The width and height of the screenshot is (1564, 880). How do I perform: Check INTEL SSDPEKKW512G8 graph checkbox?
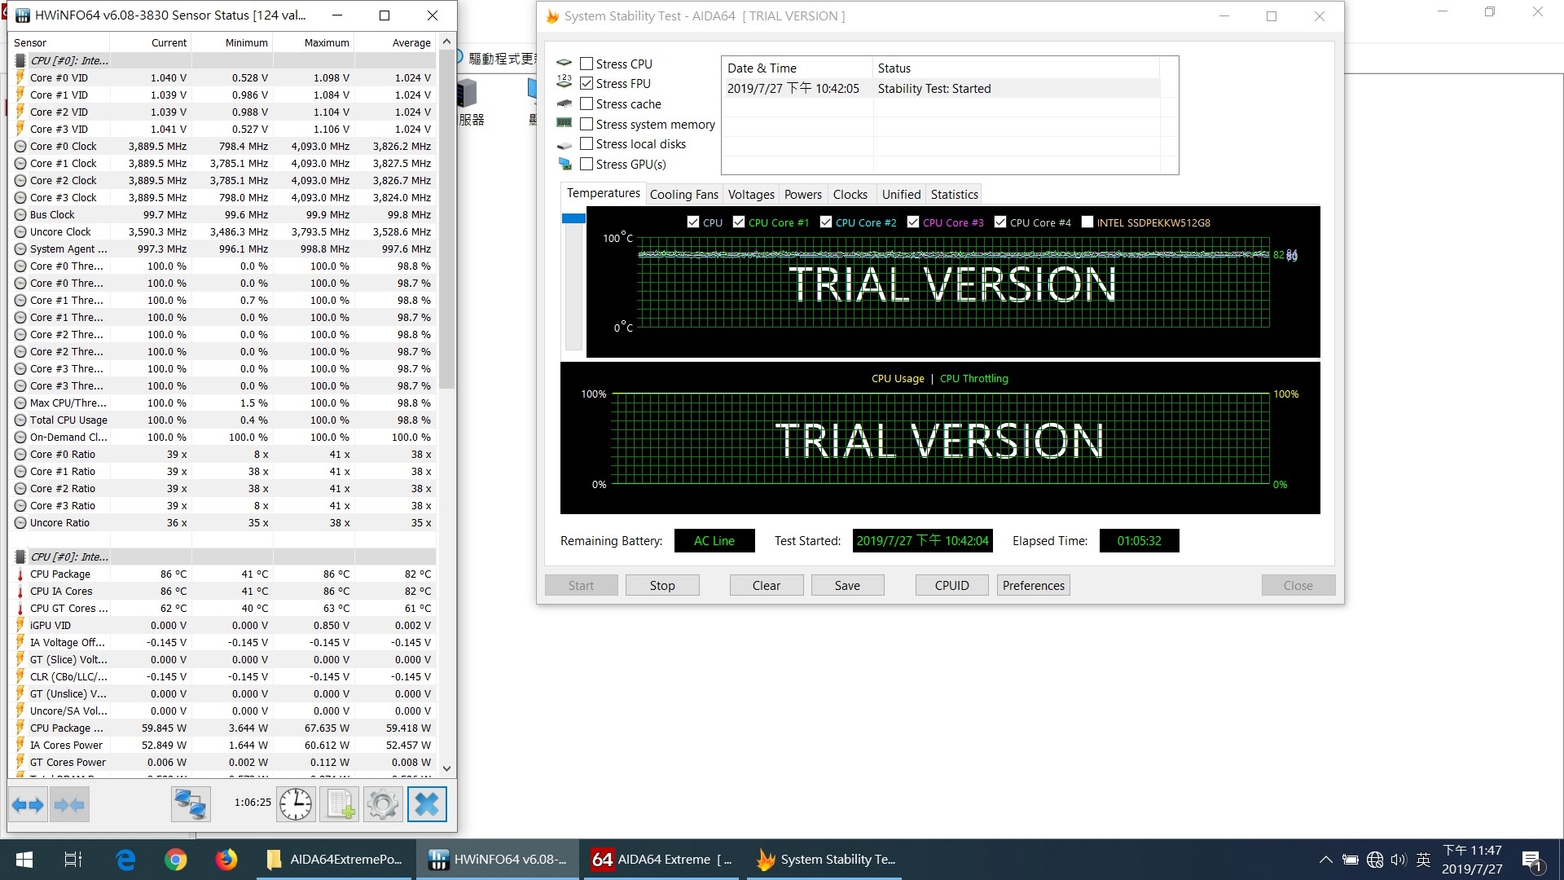pos(1087,222)
